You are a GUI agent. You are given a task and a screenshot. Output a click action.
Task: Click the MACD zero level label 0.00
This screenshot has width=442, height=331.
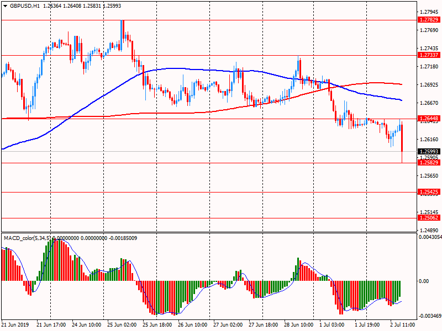pos(424,281)
